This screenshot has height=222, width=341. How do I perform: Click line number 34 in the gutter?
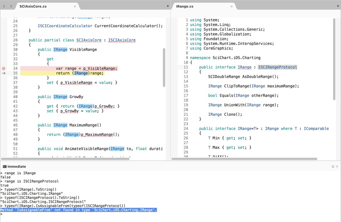click(x=15, y=68)
